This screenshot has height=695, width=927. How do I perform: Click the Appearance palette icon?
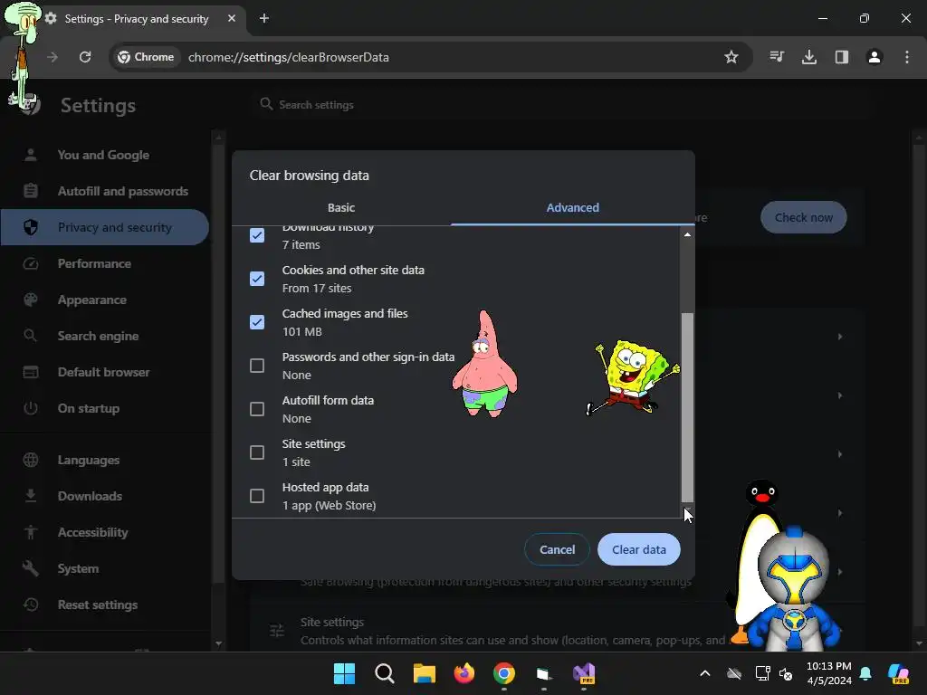[31, 300]
